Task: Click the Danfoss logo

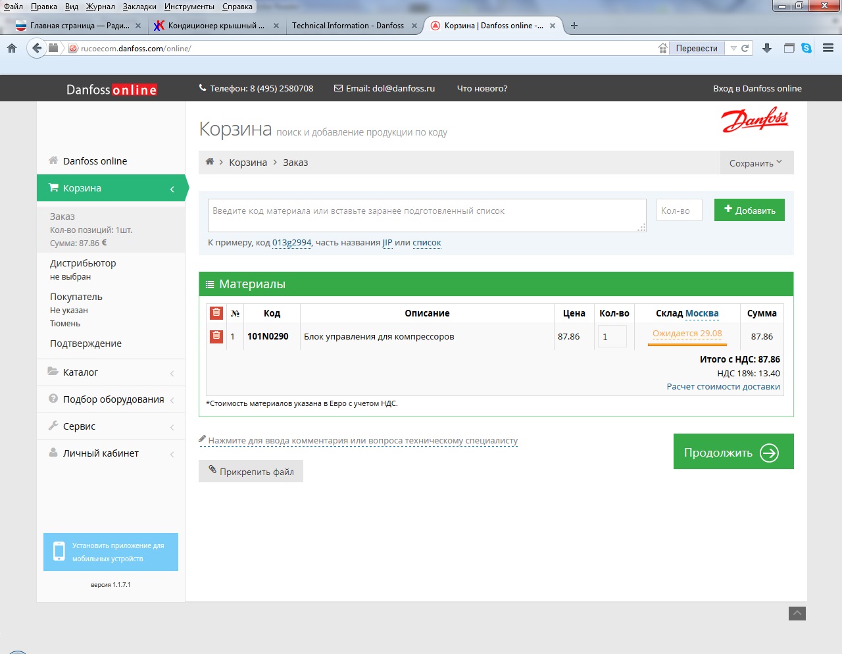Action: (x=755, y=120)
